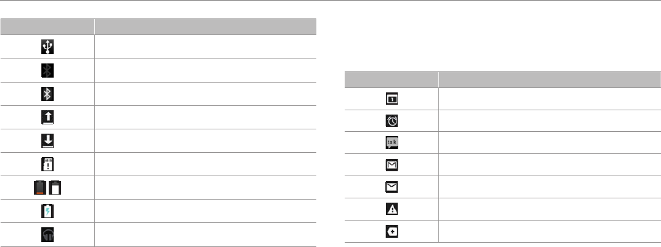Click the warning triangle alert icon
Screen dimensions: 661x247
(392, 209)
